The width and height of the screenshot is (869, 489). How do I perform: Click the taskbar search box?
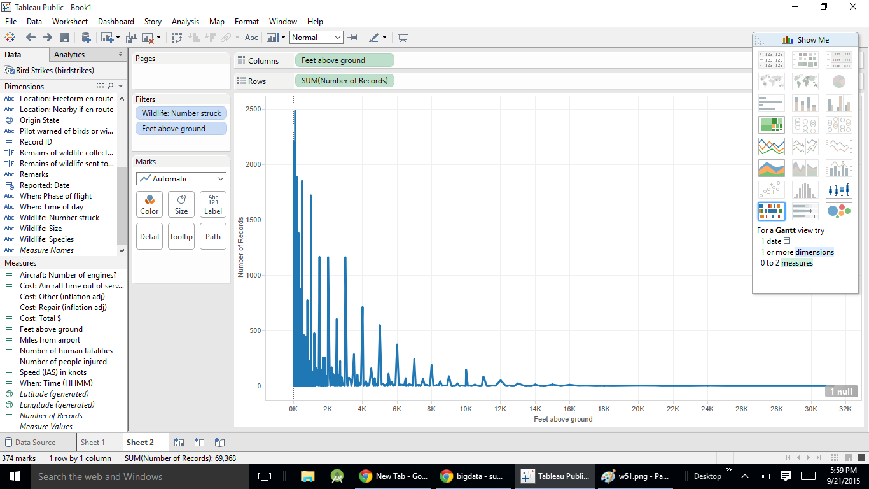141,476
